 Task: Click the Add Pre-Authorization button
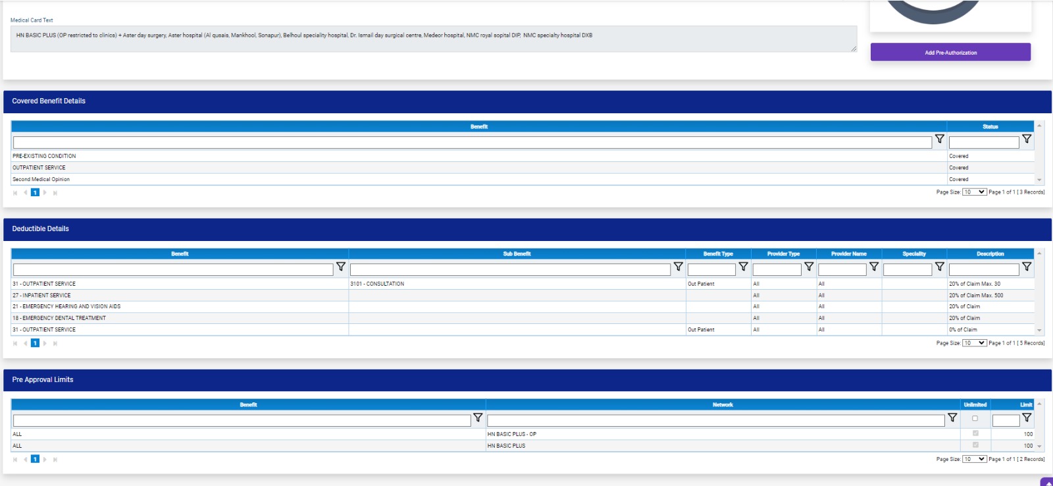950,53
